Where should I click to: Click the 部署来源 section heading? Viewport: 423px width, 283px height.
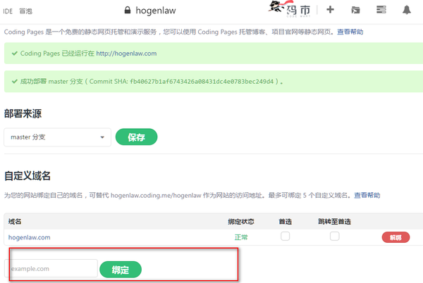[23, 113]
